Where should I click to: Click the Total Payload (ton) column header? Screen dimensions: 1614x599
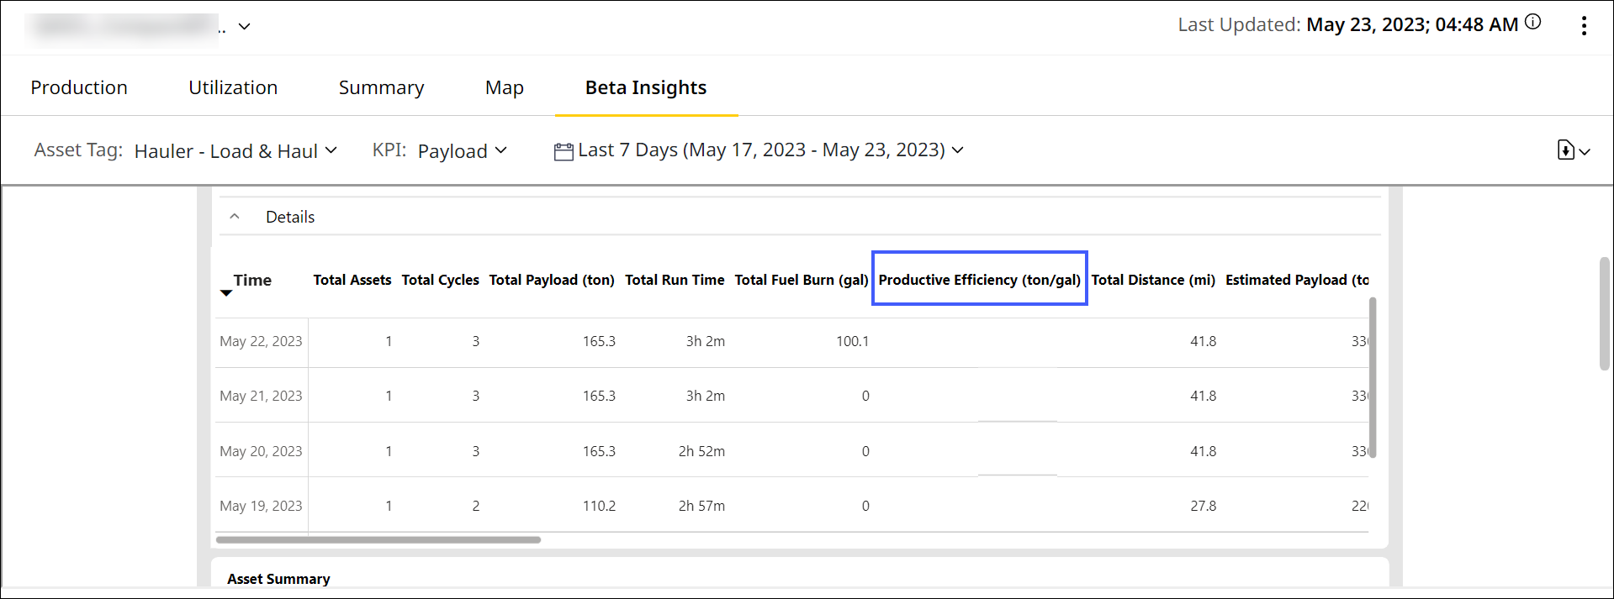(x=552, y=280)
